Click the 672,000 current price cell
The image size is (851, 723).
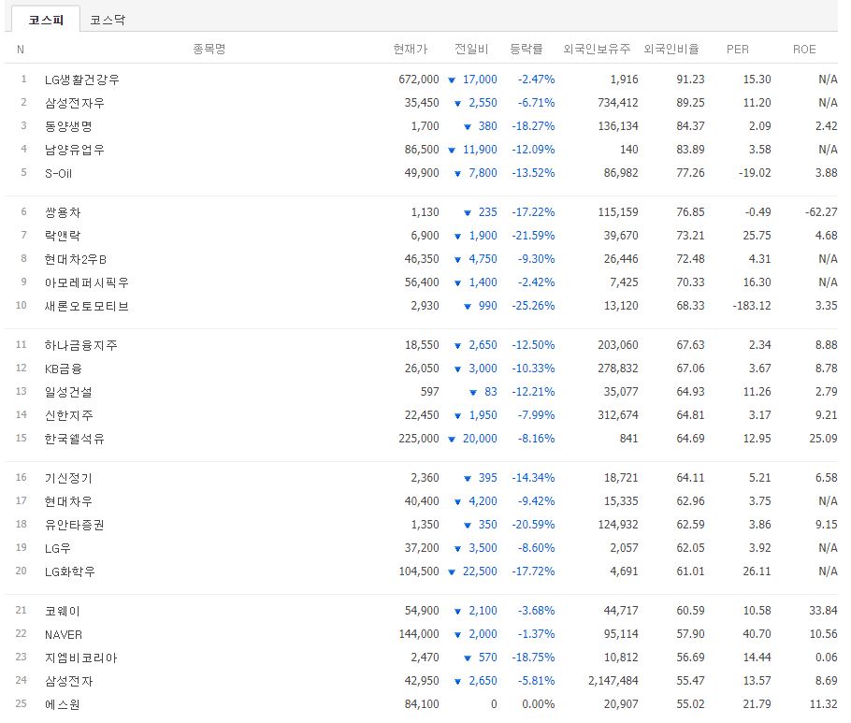(x=418, y=80)
